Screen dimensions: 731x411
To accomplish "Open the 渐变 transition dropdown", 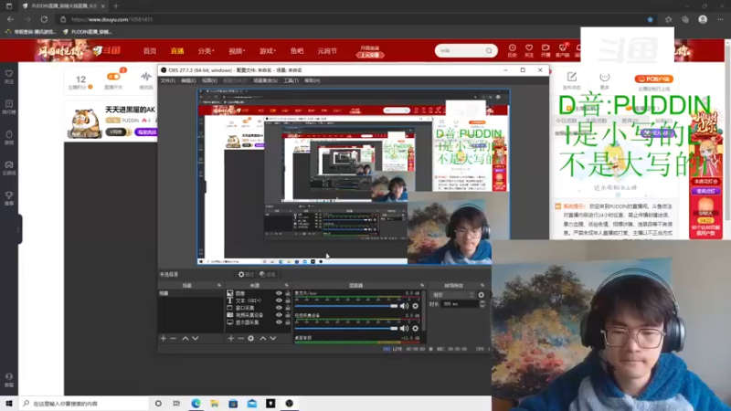I will [453, 295].
